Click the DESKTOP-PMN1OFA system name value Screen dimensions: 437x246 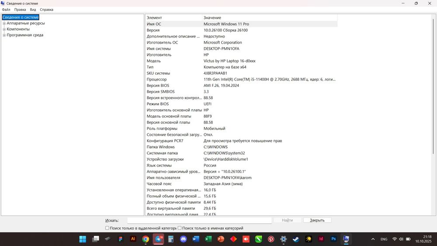[x=221, y=49]
